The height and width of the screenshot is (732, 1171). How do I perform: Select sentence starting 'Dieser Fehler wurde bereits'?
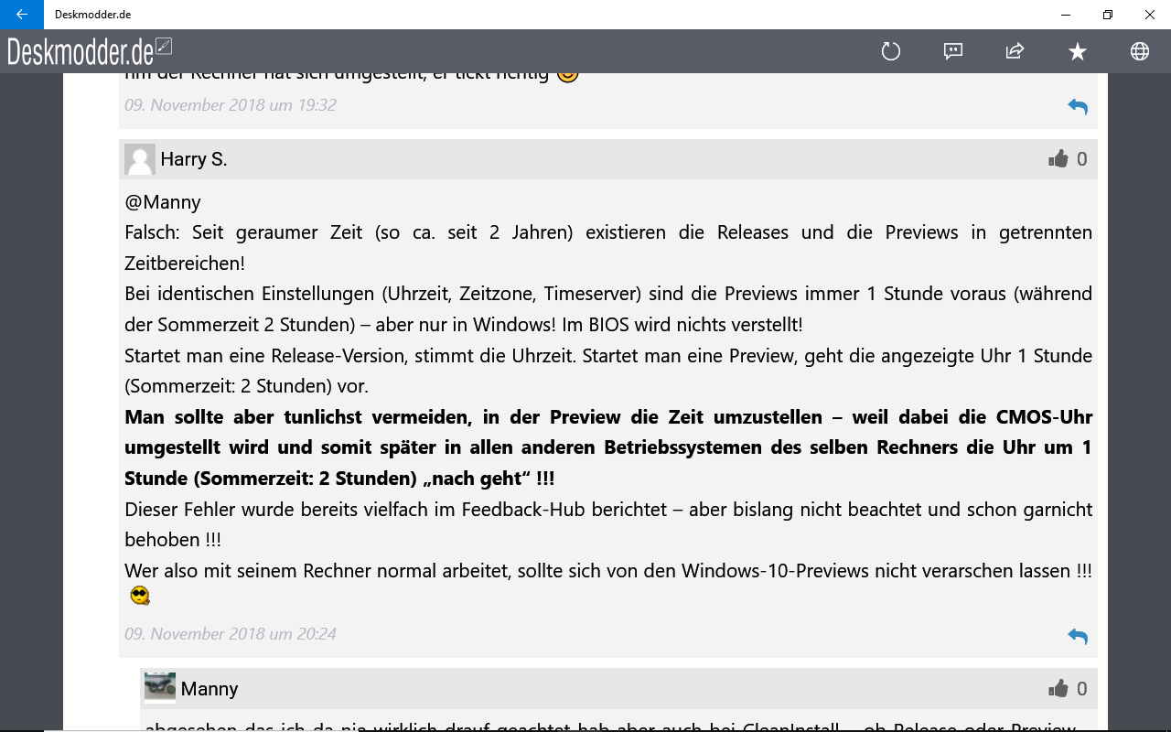tap(608, 524)
